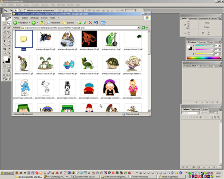Viewport: 224px width, 179px height.
Task: Click the toolbox foreground color swatch
Action: pyautogui.click(x=6, y=59)
